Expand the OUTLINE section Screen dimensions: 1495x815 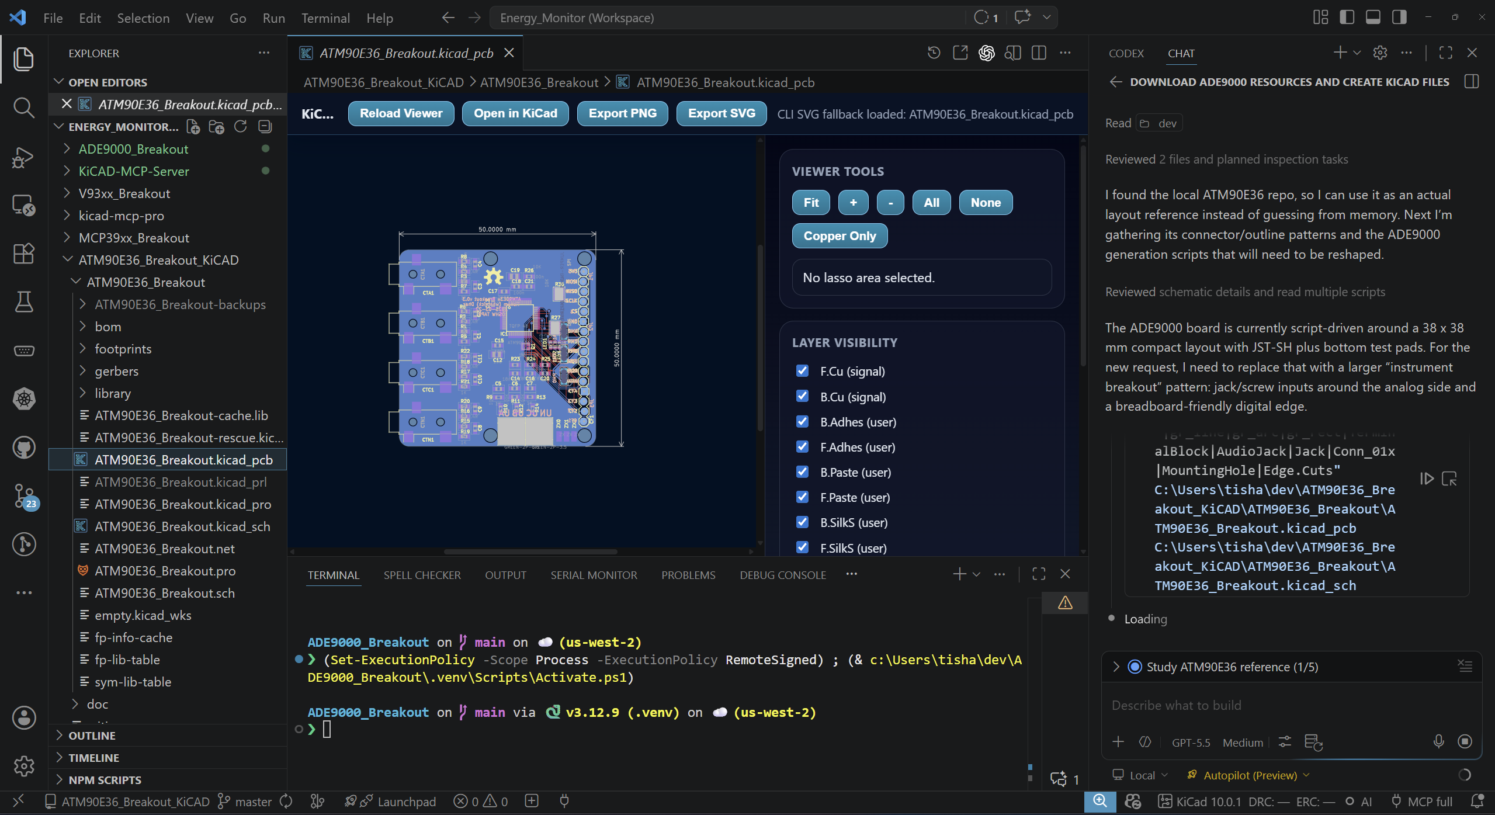92,736
